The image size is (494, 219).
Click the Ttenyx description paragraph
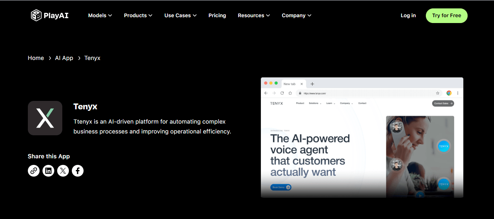coord(152,127)
